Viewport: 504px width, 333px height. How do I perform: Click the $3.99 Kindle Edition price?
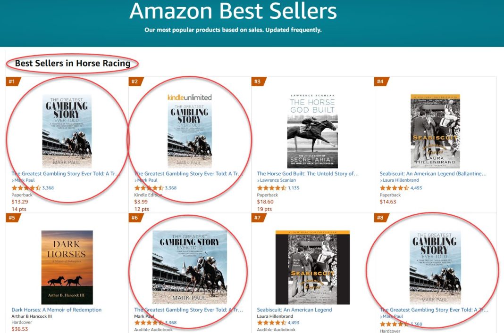pyautogui.click(x=141, y=202)
